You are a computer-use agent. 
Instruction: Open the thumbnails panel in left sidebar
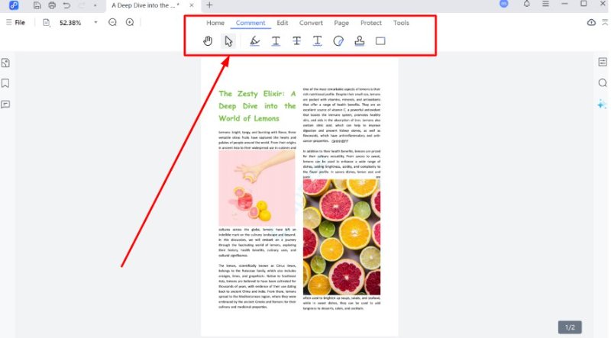coord(5,63)
